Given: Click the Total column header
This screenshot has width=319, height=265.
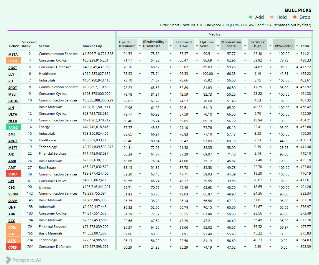Looking at the screenshot, I should click(305, 46).
